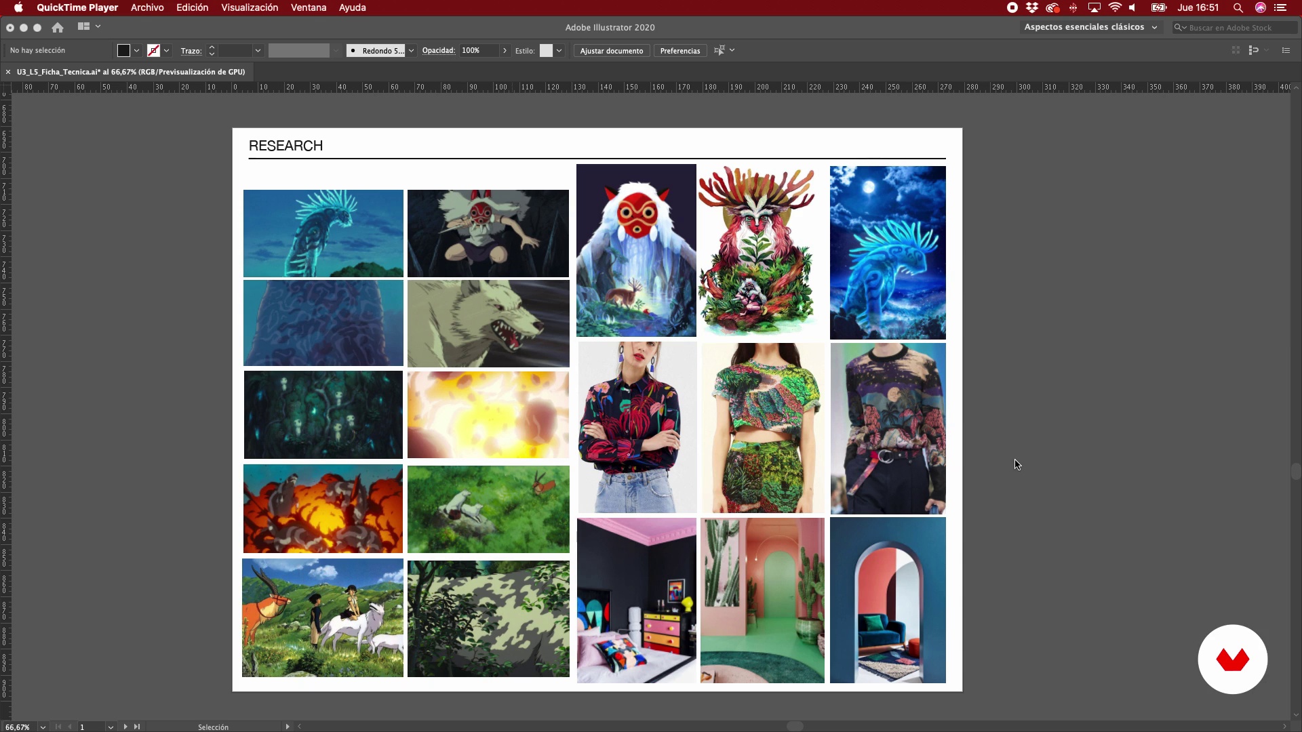Click the stroke none color swatch
1302x732 pixels.
(x=154, y=50)
